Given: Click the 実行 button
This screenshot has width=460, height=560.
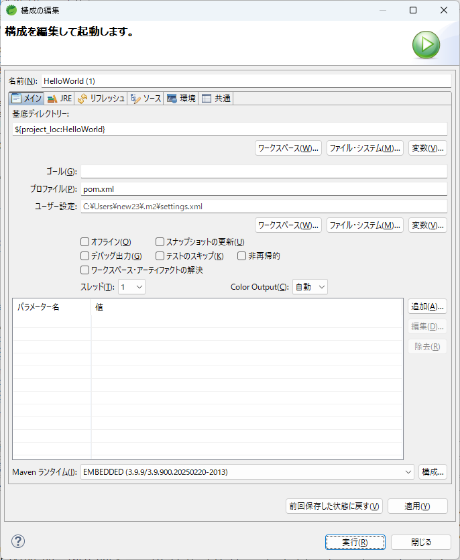Looking at the screenshot, I should (355, 542).
